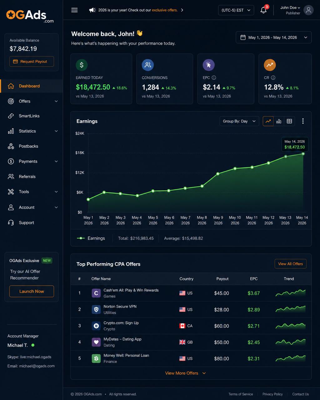The width and height of the screenshot is (320, 400).
Task: Click the EPC cursor-click icon
Action: 209,65
